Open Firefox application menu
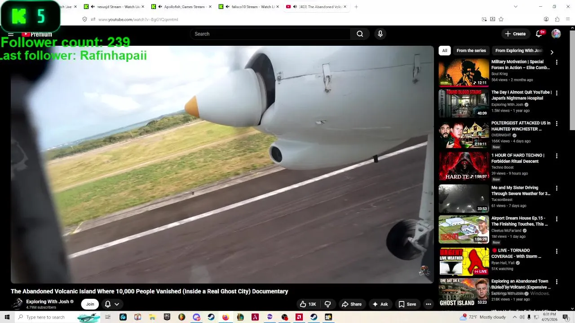This screenshot has width=575, height=323. point(568,19)
